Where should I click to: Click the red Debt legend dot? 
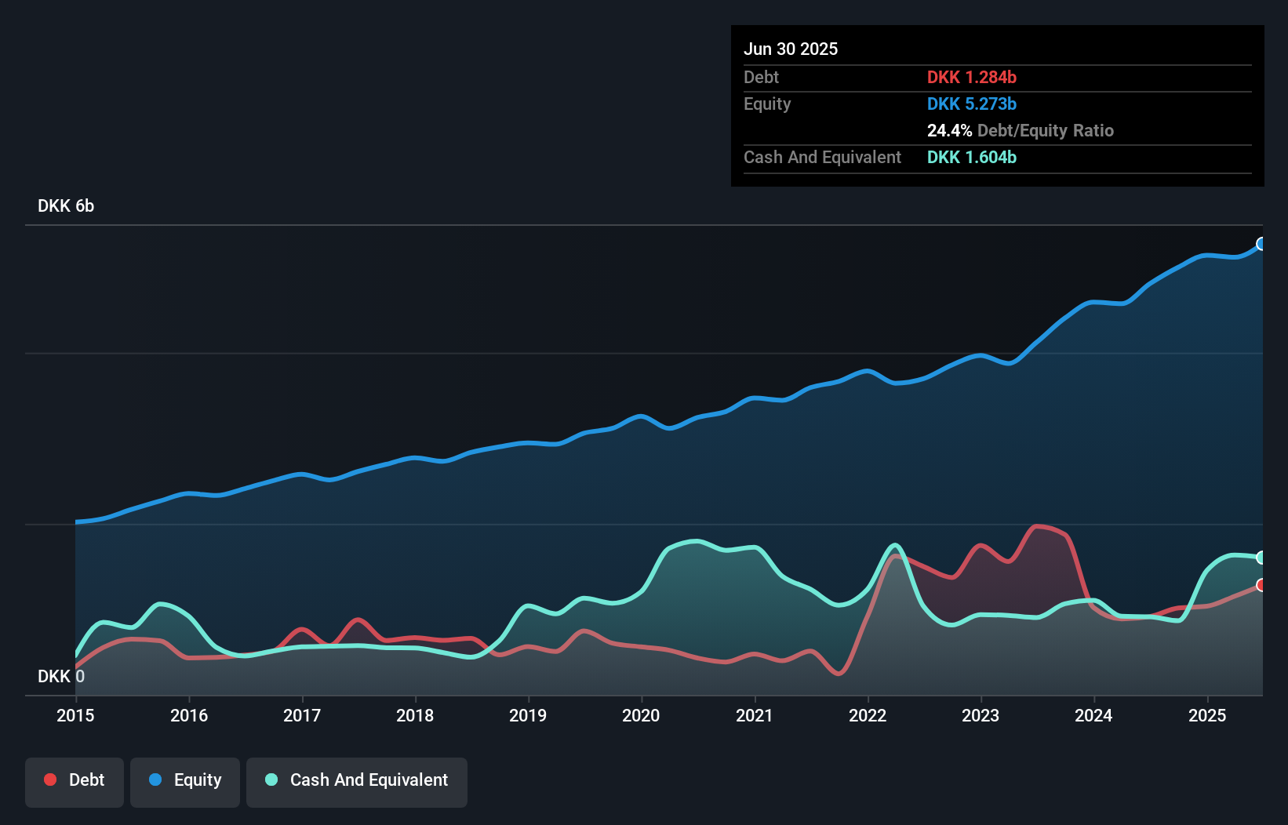pos(49,780)
